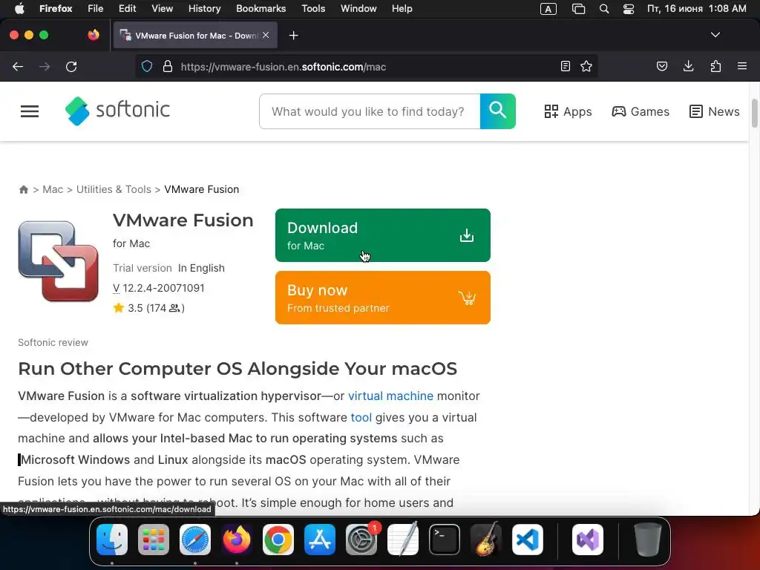Screen dimensions: 760x570
Task: Go to Utilities & Tools breadcrumb
Action: coord(114,189)
